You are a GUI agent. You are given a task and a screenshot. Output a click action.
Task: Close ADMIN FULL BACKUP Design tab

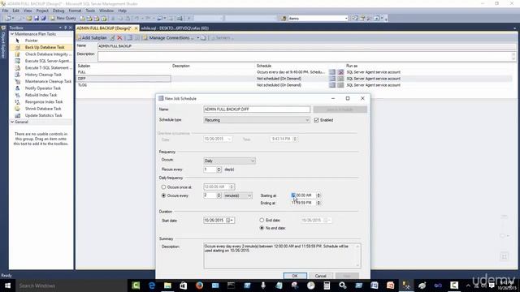pos(136,28)
